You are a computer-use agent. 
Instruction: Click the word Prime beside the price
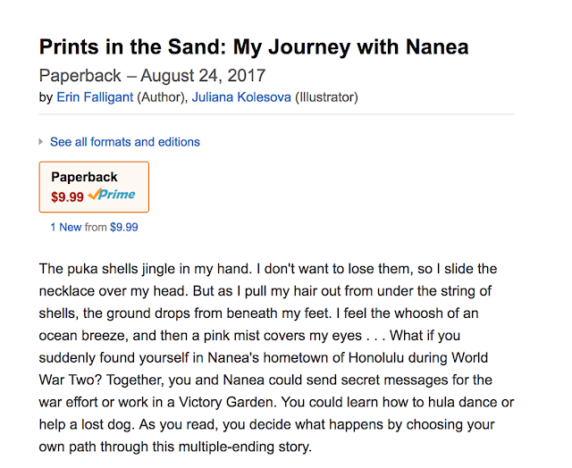(118, 195)
